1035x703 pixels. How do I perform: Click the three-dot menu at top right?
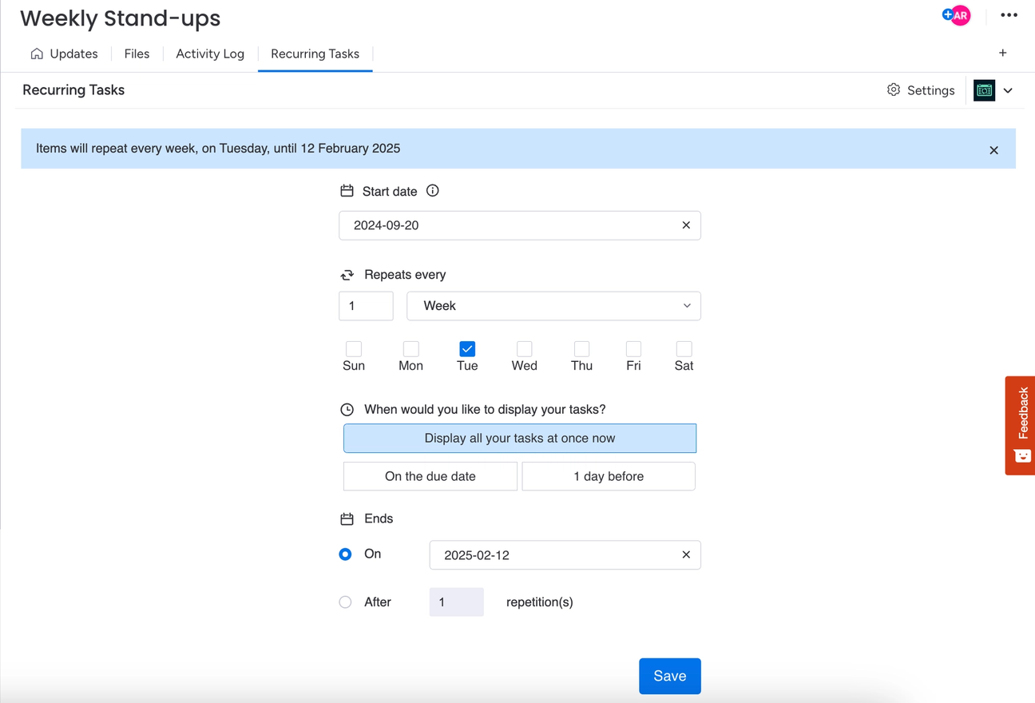click(x=1009, y=15)
